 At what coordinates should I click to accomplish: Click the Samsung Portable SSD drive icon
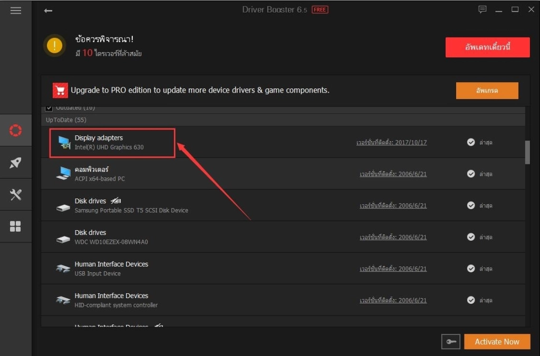pos(63,207)
